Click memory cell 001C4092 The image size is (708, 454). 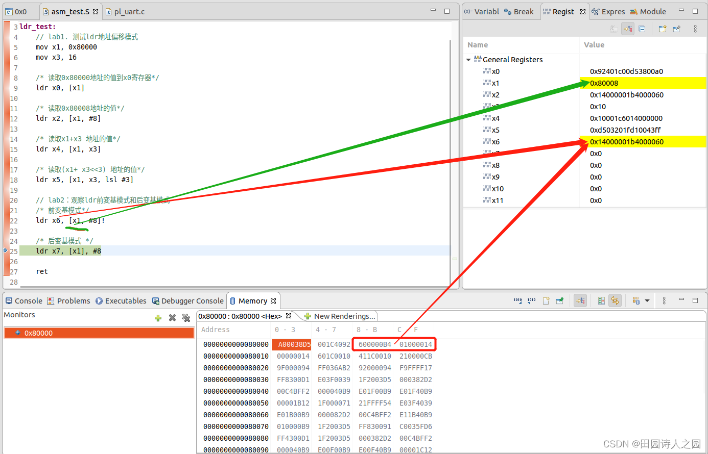pyautogui.click(x=334, y=344)
